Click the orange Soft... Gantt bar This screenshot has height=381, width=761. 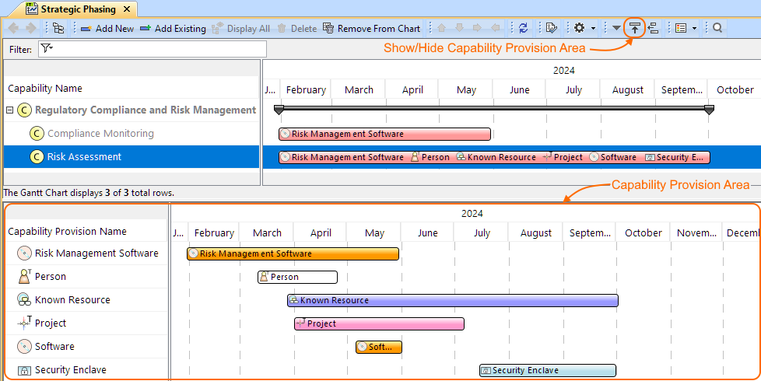pyautogui.click(x=379, y=347)
